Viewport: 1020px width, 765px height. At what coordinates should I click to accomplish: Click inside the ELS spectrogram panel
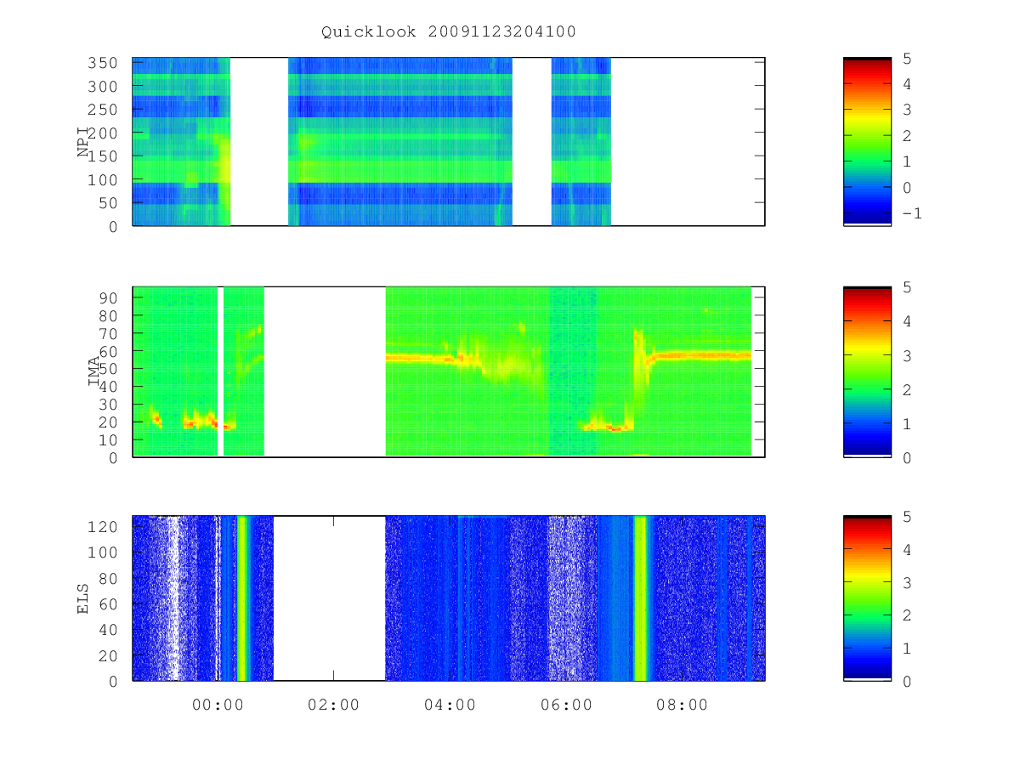coord(449,598)
